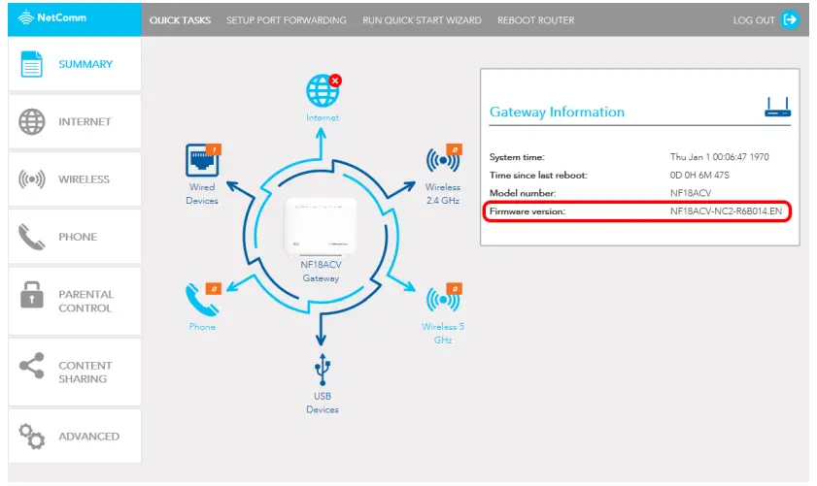
Task: Click the Phone icon in the diagram
Action: coord(201,300)
